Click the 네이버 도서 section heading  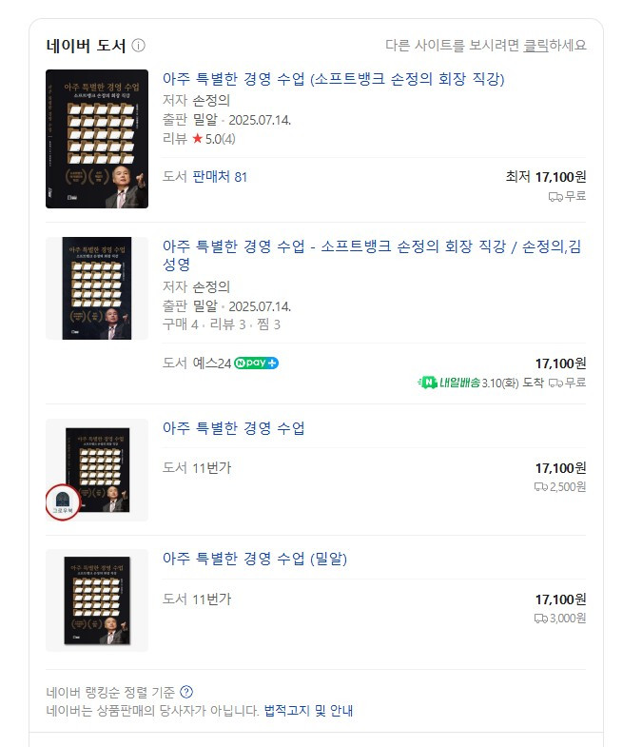click(x=86, y=46)
